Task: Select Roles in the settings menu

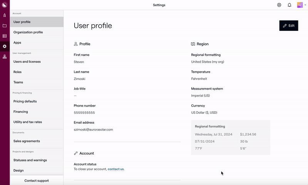Action: pyautogui.click(x=18, y=72)
